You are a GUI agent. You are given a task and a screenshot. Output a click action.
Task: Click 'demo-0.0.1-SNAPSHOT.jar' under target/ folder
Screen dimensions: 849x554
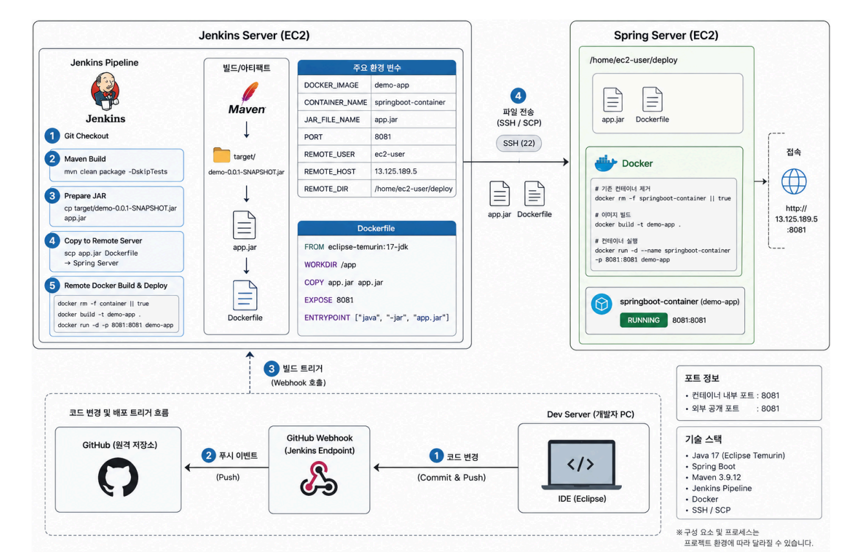coord(246,172)
